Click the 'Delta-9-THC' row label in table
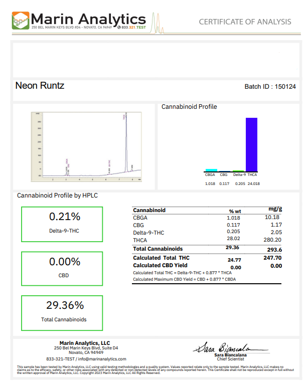 click(x=148, y=233)
